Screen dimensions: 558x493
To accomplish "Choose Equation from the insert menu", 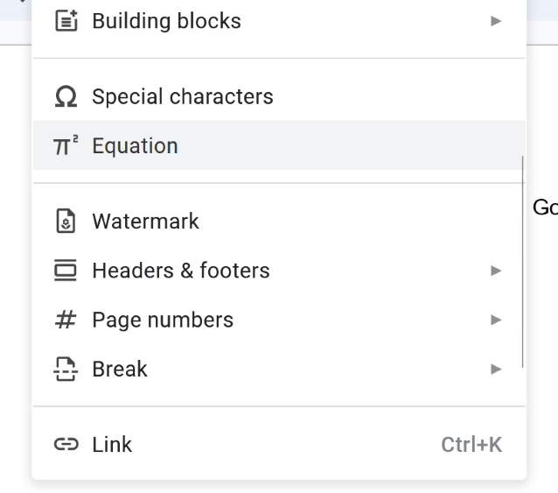I will 135,145.
